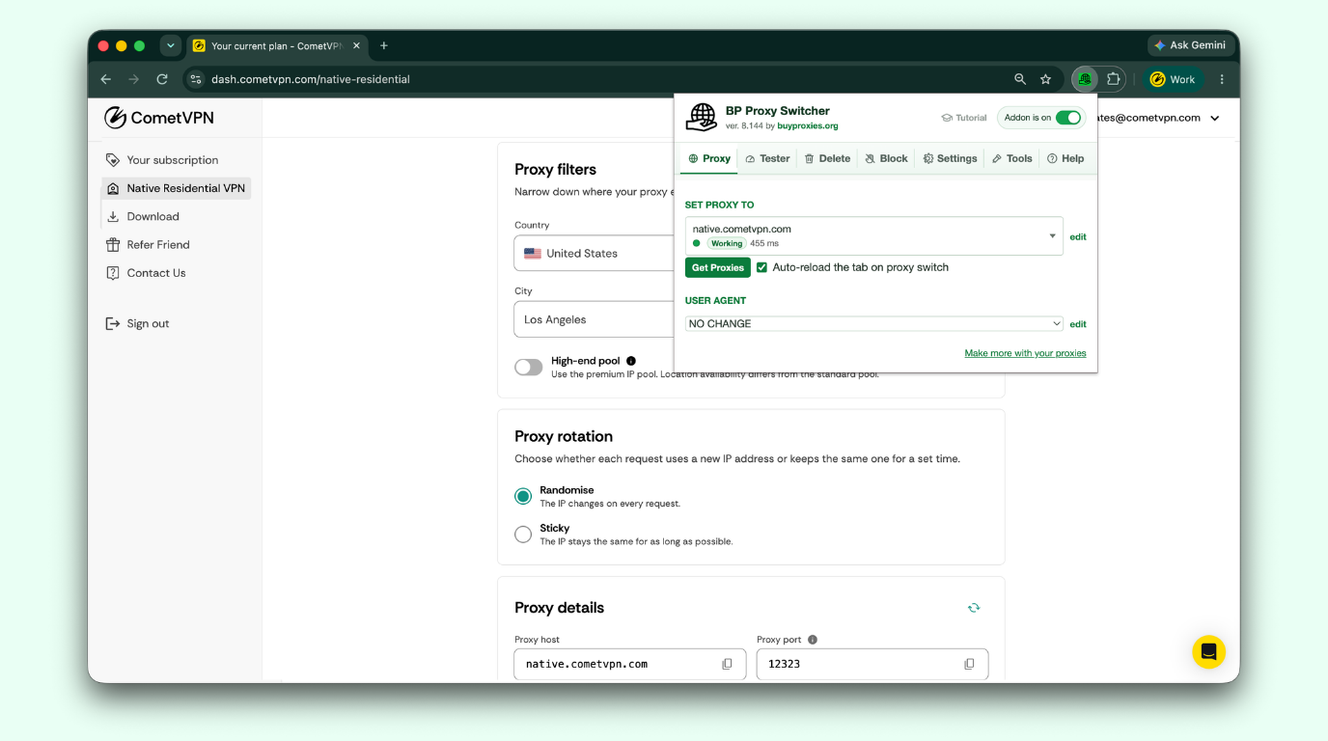1328x741 pixels.
Task: Show the Proxy port info tooltip icon
Action: click(x=813, y=640)
